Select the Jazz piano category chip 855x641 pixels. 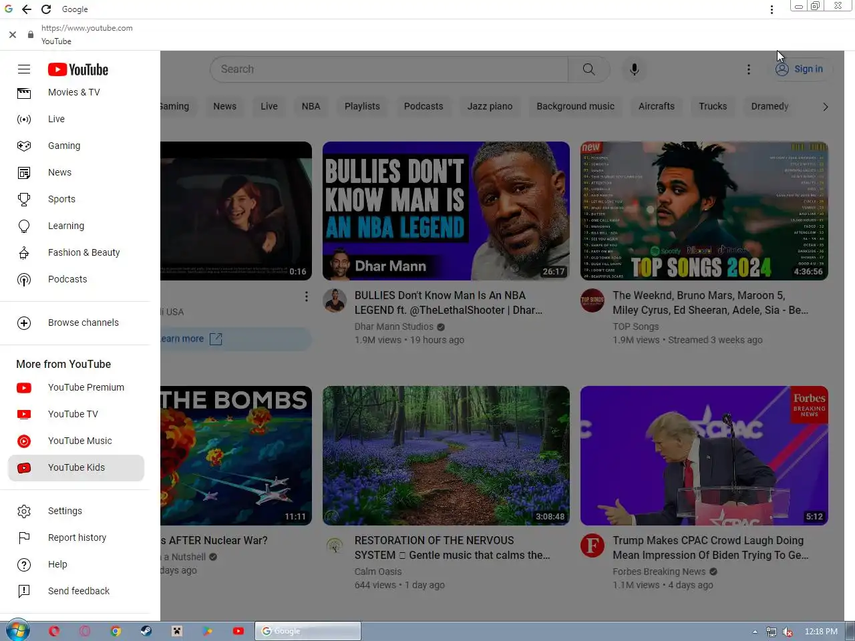click(490, 106)
